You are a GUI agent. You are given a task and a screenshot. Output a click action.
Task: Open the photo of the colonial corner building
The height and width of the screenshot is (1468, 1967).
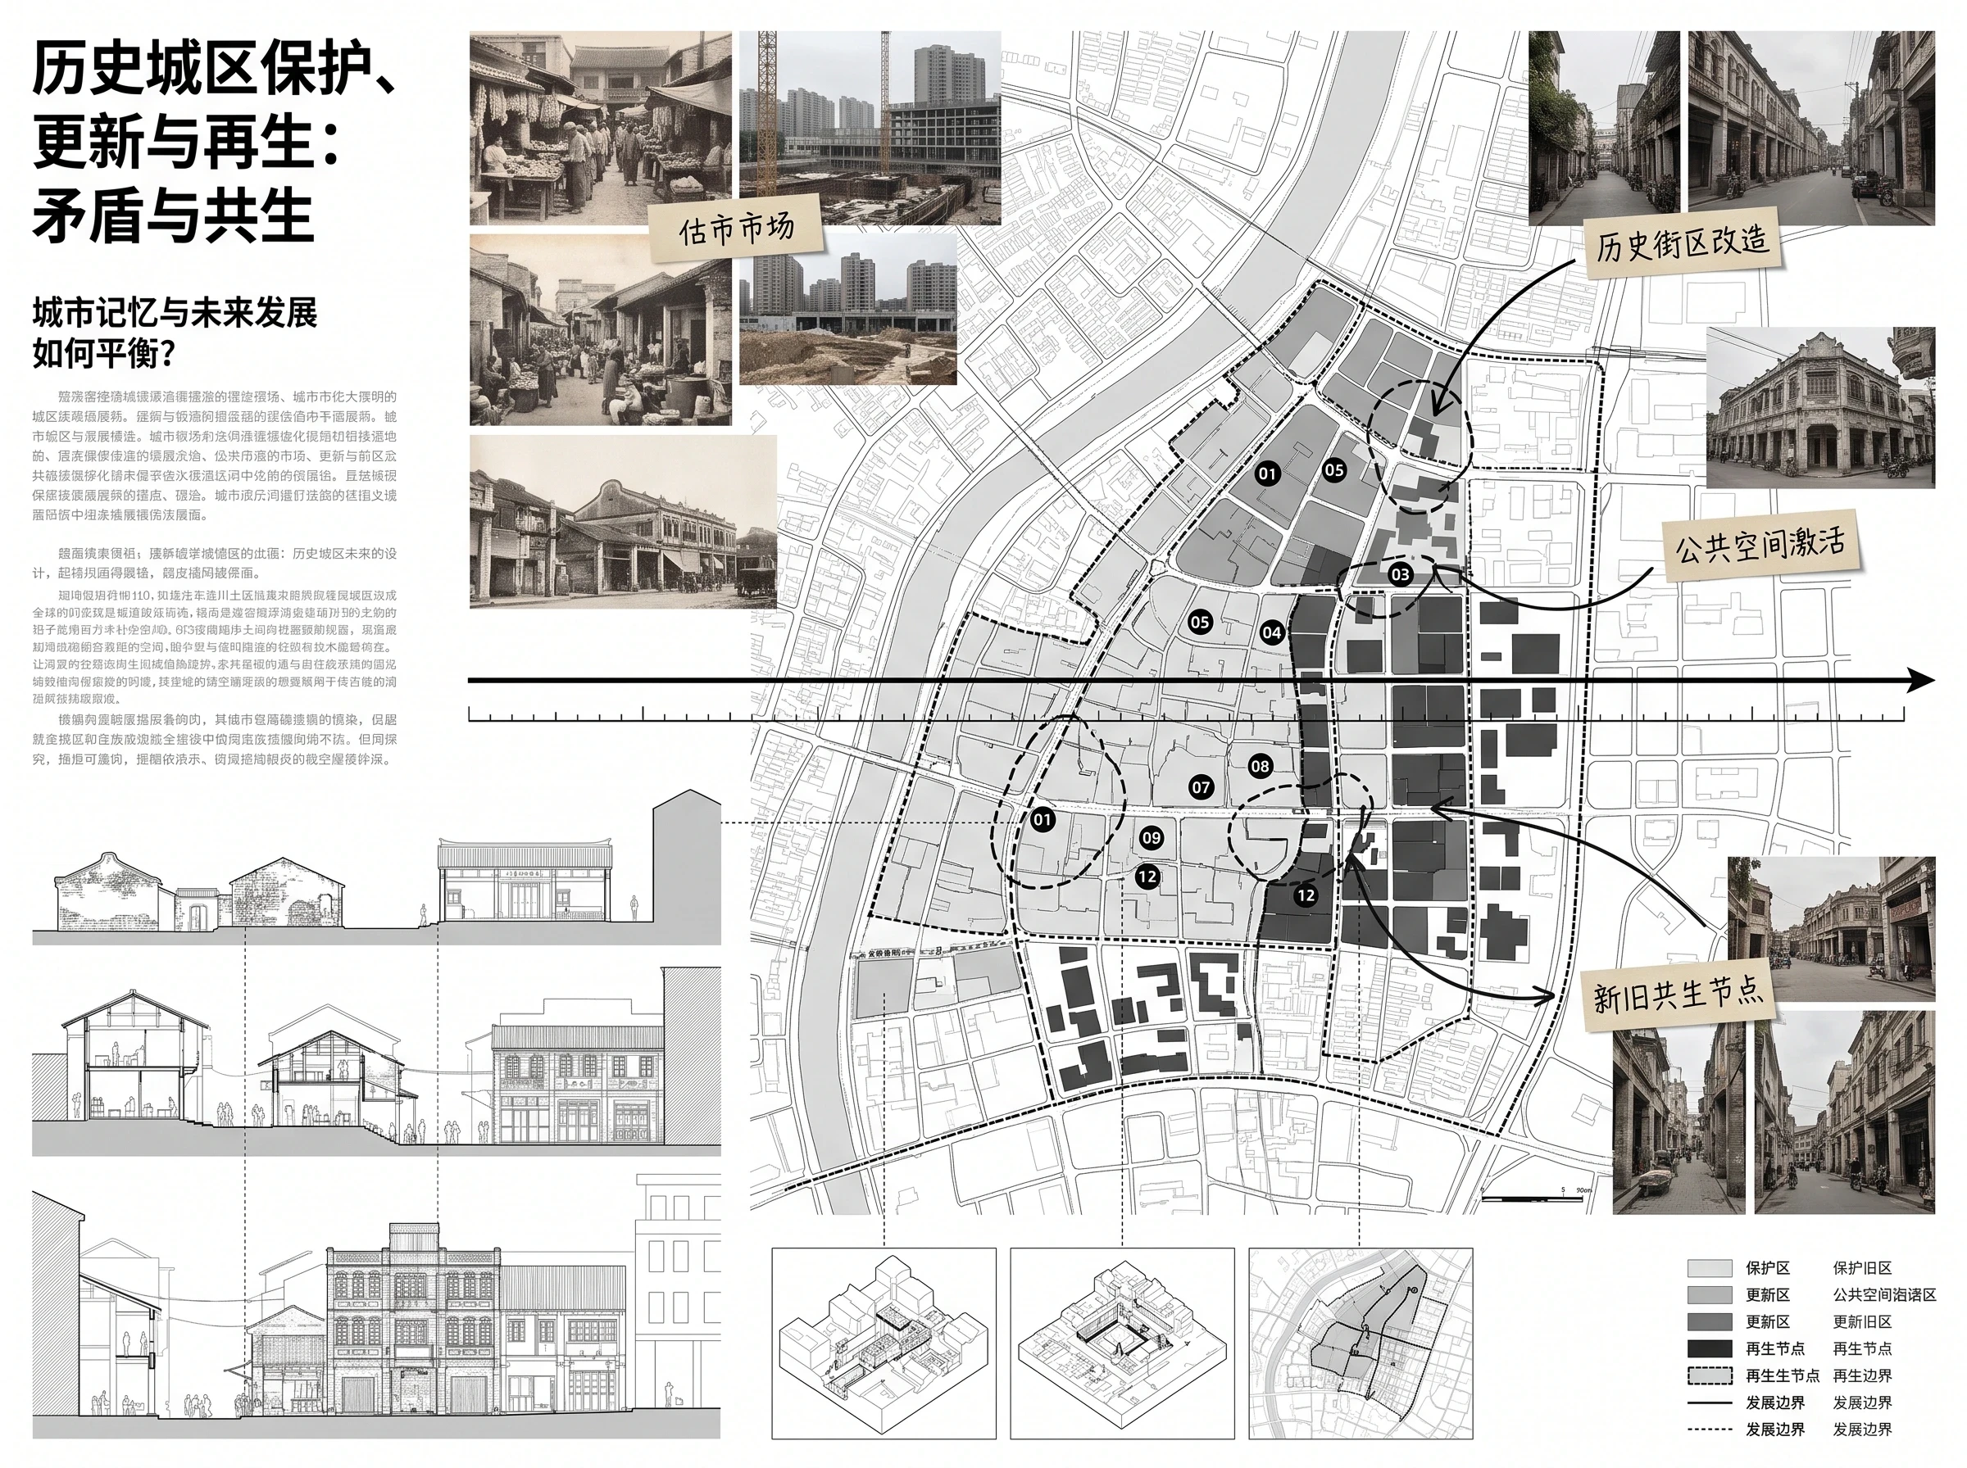tap(1820, 407)
